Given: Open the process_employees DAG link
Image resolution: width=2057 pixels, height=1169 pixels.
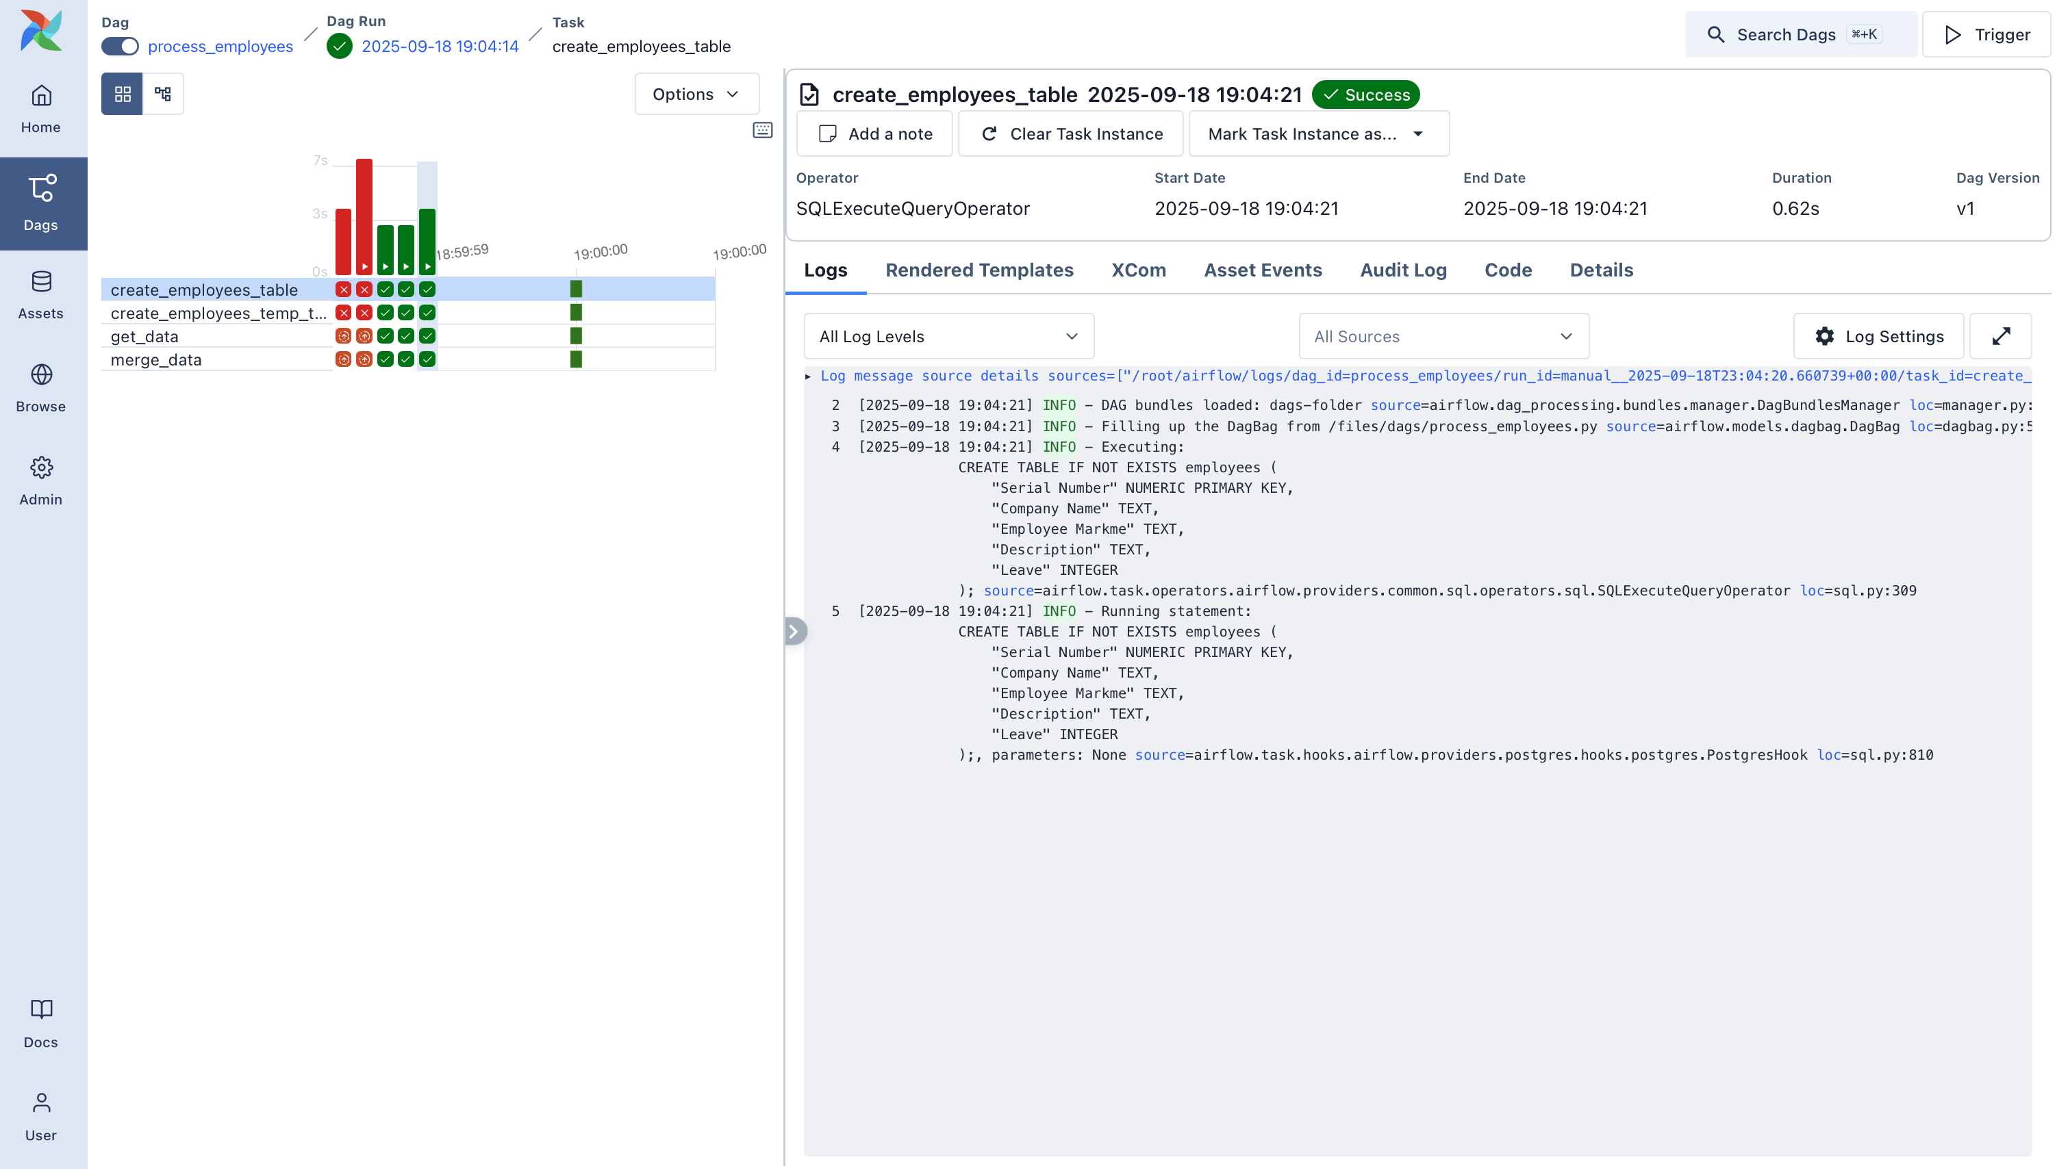Looking at the screenshot, I should coord(220,46).
